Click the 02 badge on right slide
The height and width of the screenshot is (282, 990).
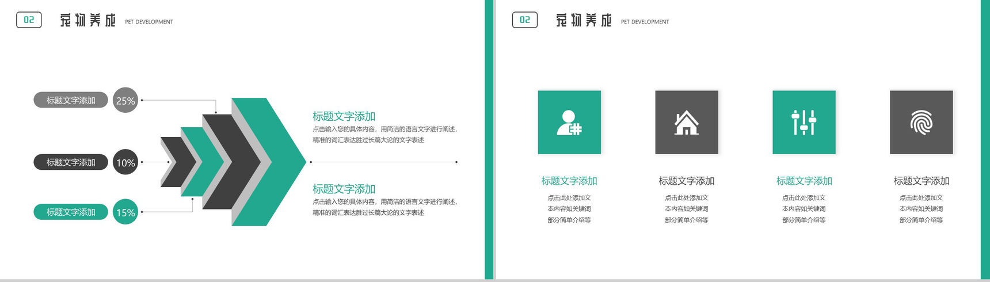pyautogui.click(x=525, y=20)
